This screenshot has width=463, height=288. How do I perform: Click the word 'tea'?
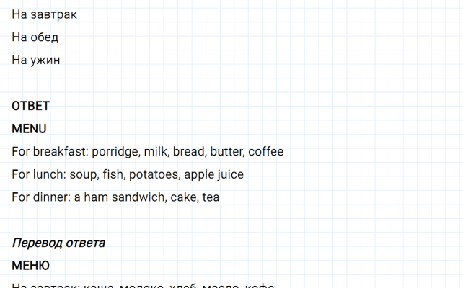[211, 197]
